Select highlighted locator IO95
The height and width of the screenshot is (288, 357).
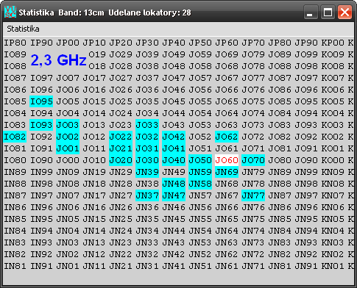point(41,101)
